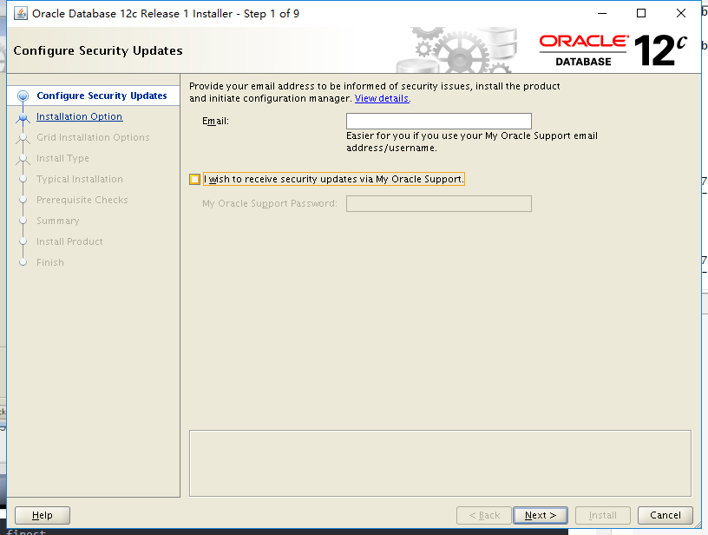Click the Next button
Screen dimensions: 708x535
tap(540, 515)
